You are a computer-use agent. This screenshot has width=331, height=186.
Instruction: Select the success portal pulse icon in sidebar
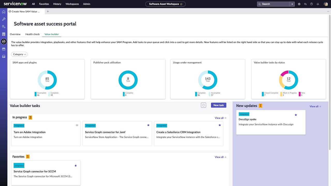[4, 41]
